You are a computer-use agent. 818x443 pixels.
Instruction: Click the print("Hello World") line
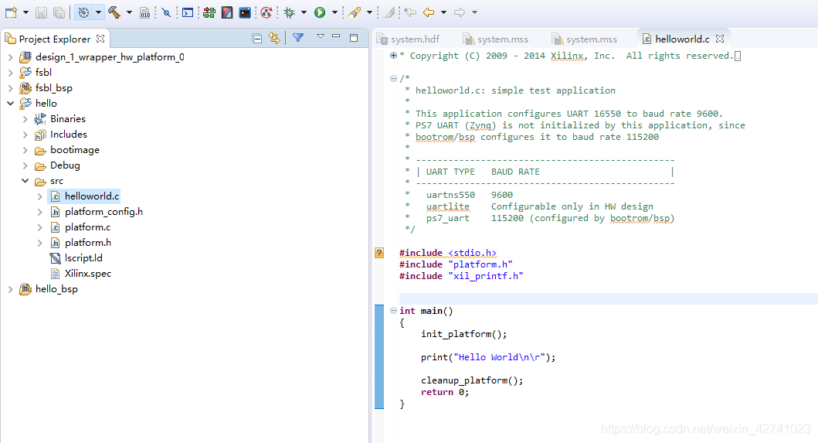488,357
